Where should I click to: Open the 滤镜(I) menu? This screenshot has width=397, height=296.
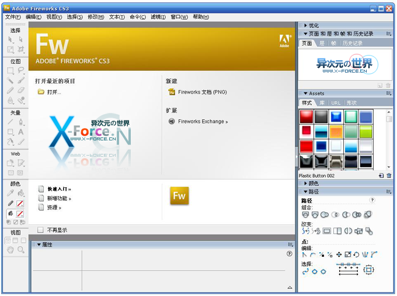click(x=158, y=17)
